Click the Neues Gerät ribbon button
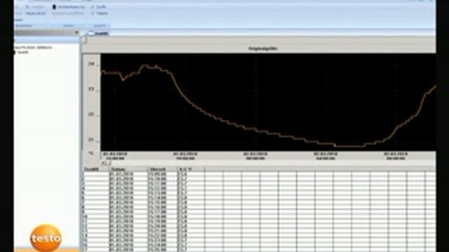 (36, 13)
